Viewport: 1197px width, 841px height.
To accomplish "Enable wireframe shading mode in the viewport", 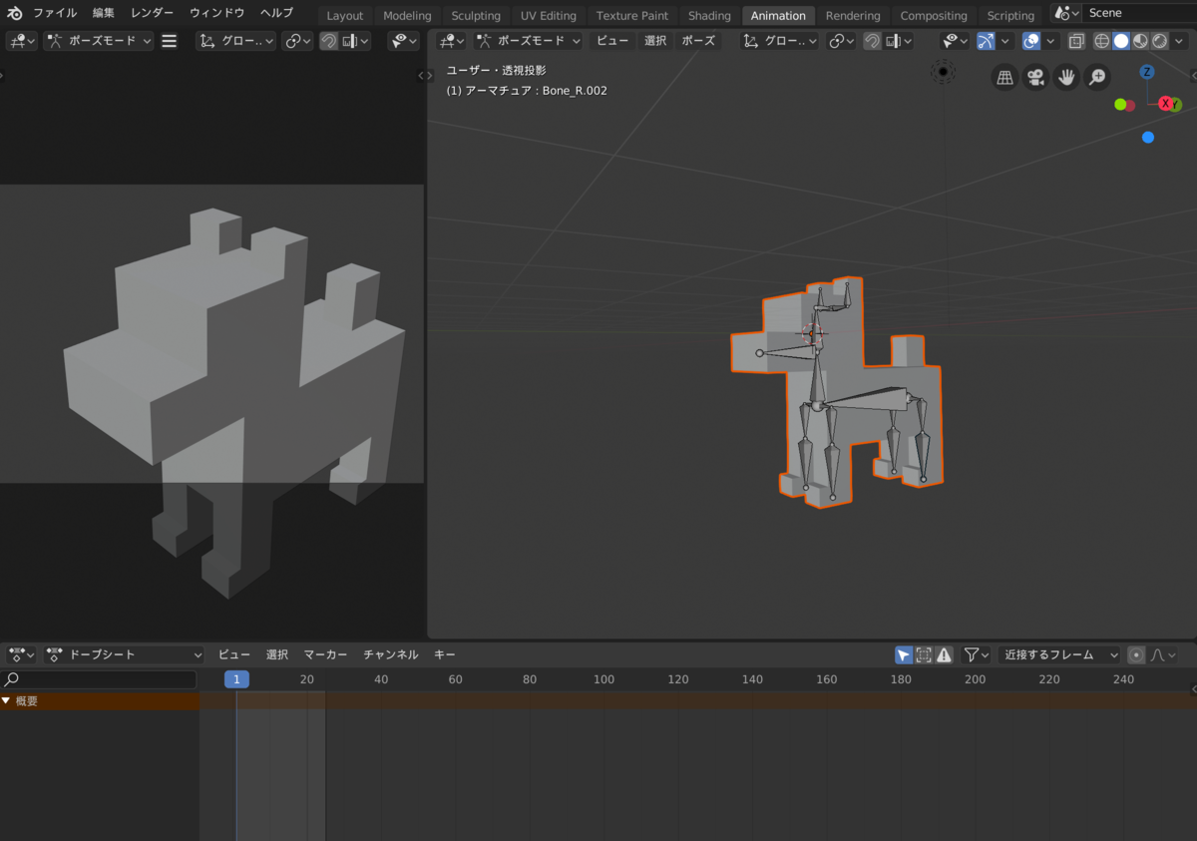I will pyautogui.click(x=1101, y=41).
